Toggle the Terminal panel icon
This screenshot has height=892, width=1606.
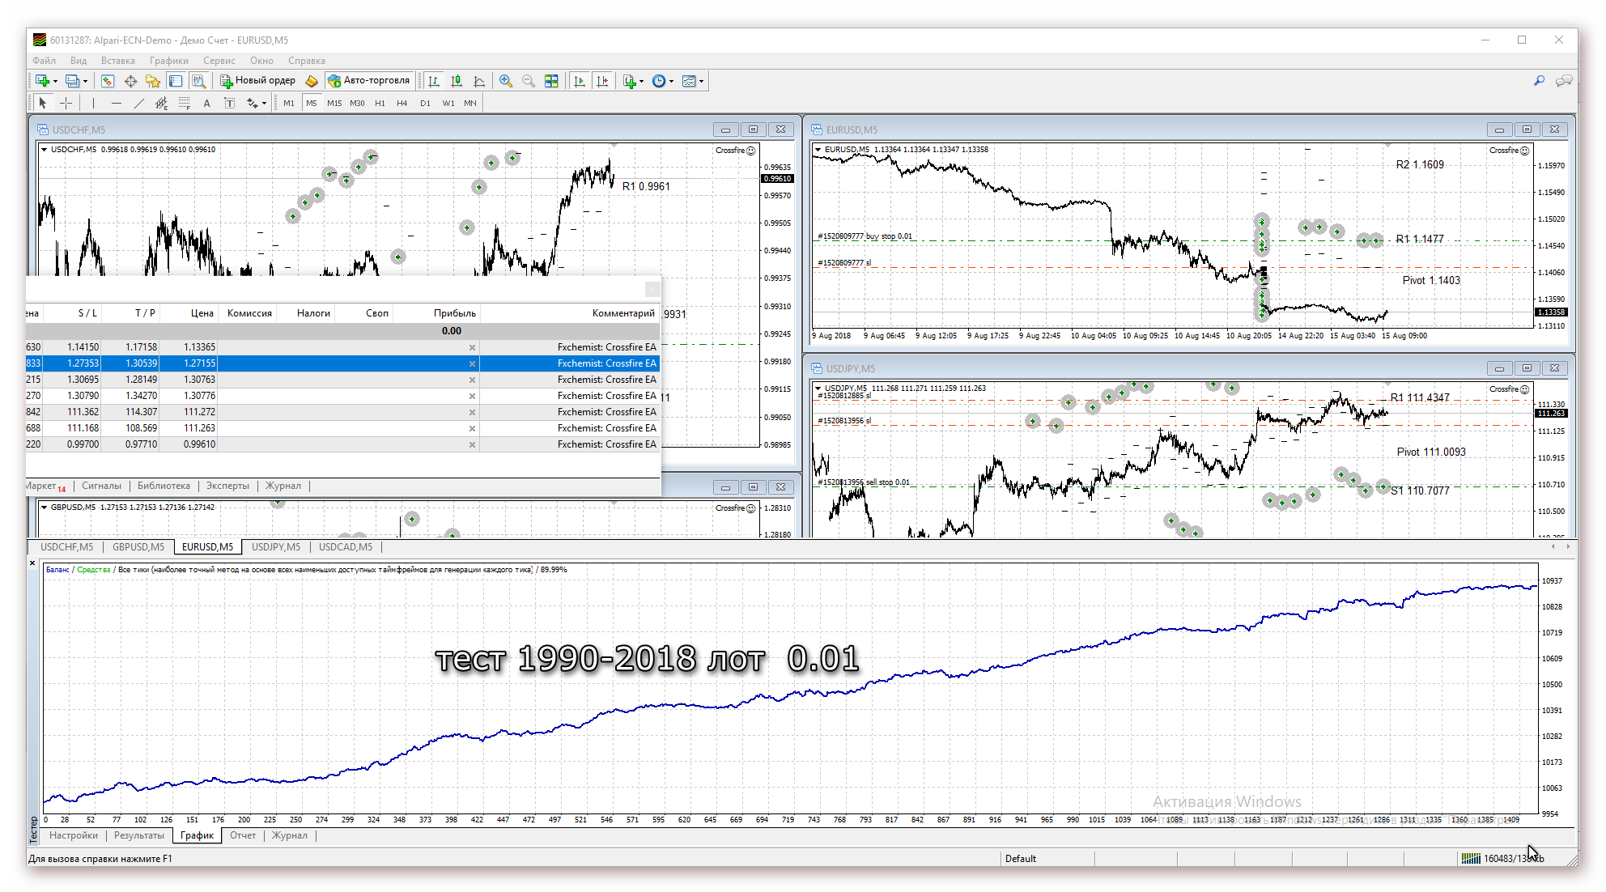tap(176, 81)
